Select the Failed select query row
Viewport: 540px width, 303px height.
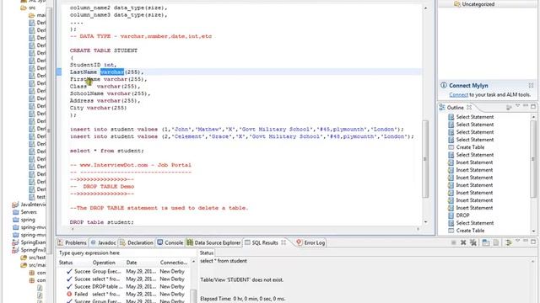pyautogui.click(x=124, y=294)
